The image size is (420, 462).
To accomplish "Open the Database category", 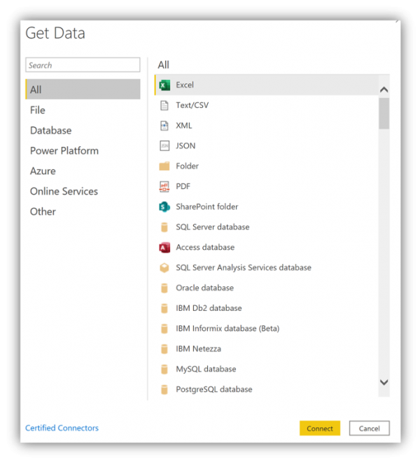I will pyautogui.click(x=50, y=131).
